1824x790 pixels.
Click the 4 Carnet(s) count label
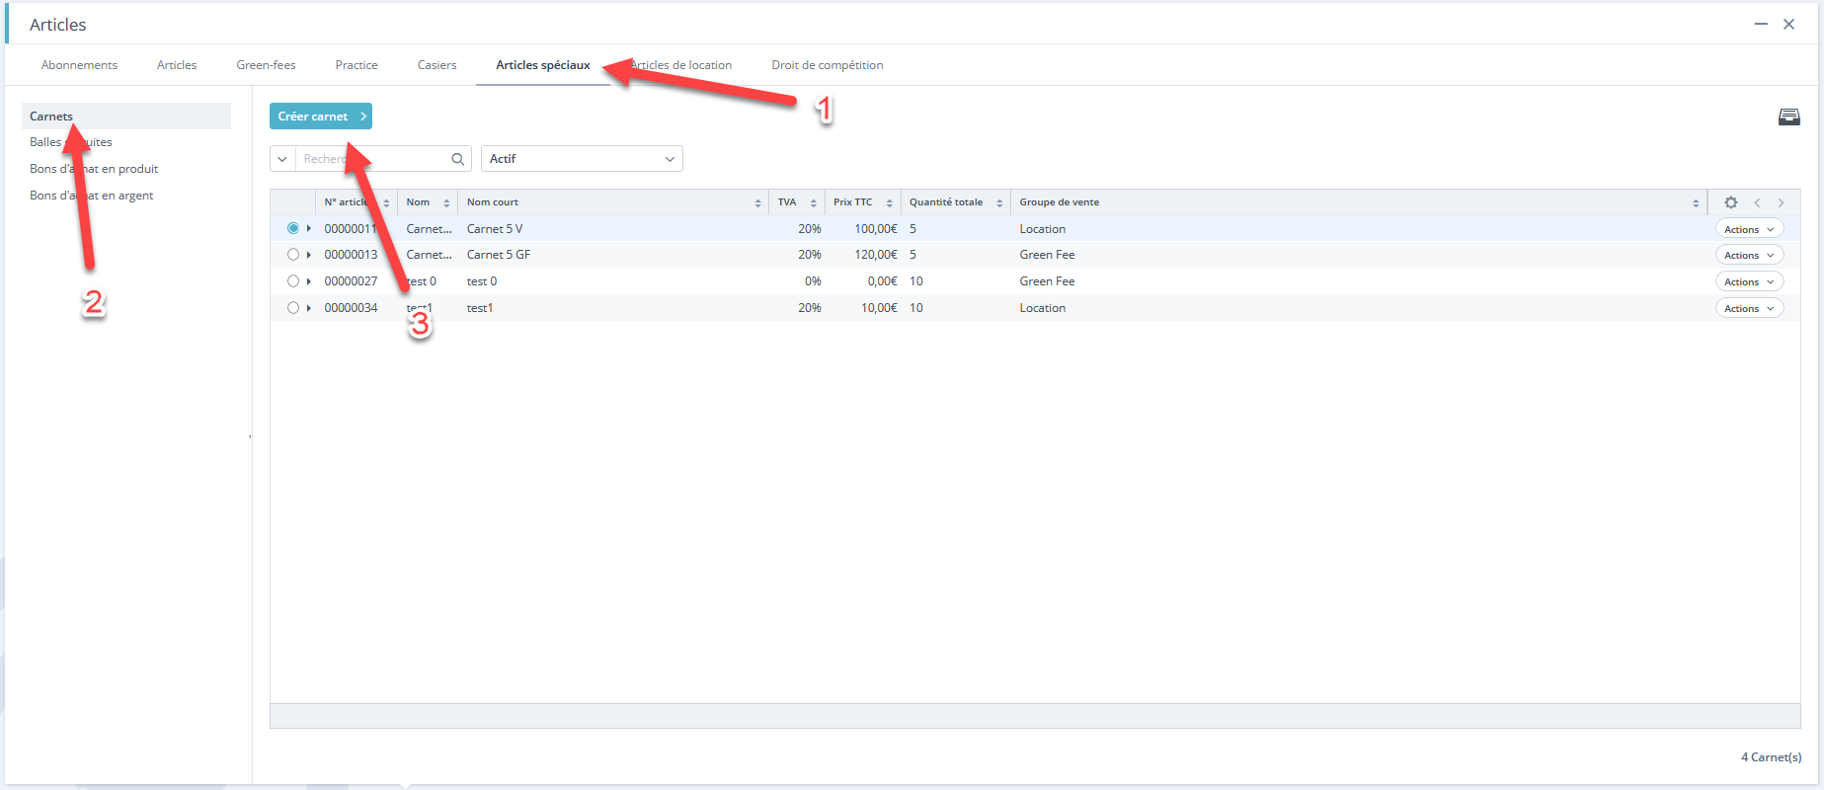1771,757
